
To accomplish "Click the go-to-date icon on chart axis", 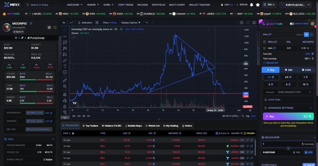I will pyautogui.click(x=250, y=110).
